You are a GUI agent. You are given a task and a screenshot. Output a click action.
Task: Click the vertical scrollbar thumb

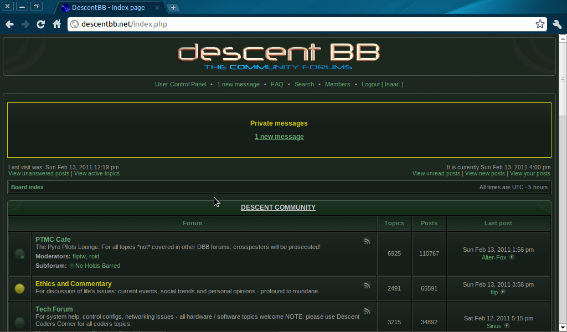coord(563,79)
